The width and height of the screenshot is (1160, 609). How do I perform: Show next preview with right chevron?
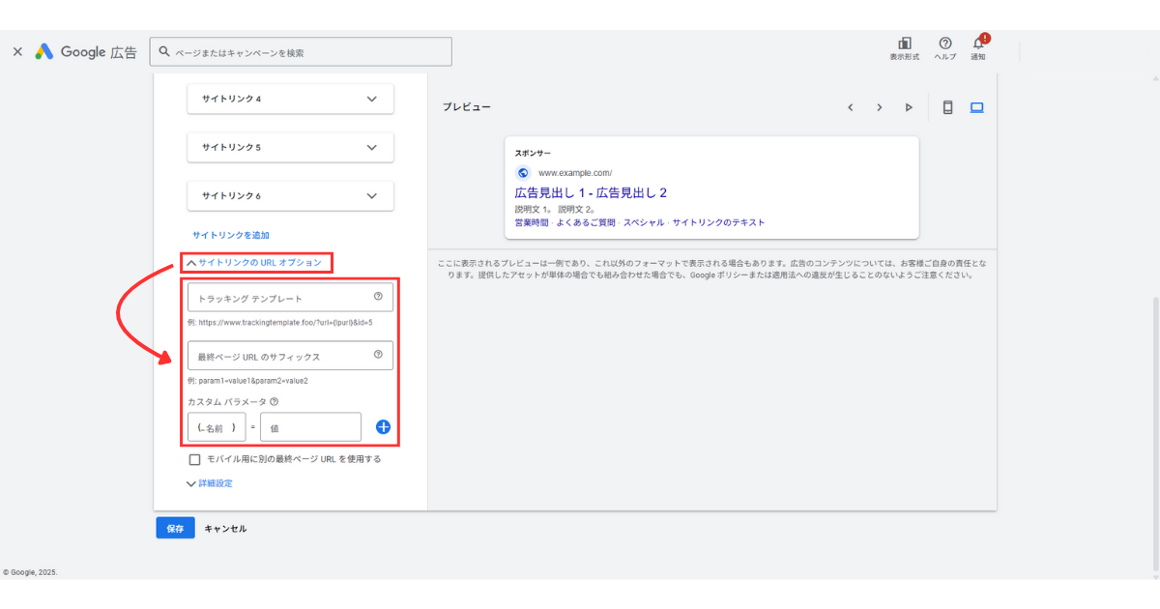(880, 107)
